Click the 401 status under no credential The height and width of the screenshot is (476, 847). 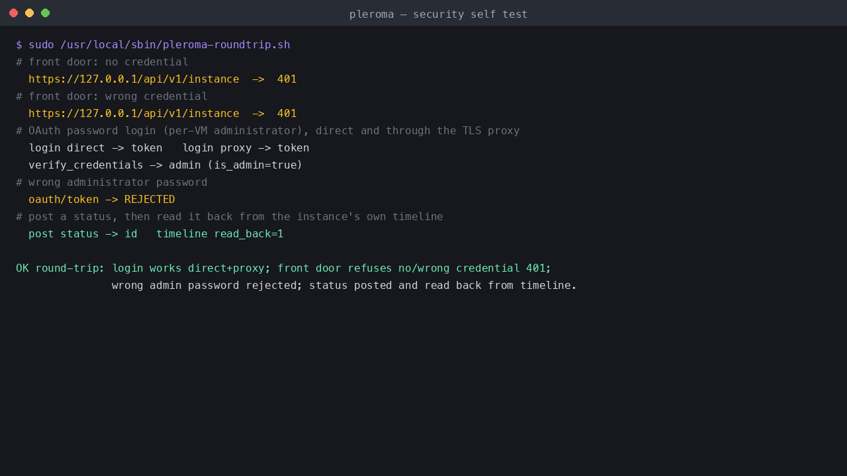[x=287, y=79]
